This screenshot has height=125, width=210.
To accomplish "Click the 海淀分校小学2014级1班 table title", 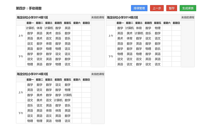I will click(x=32, y=17).
